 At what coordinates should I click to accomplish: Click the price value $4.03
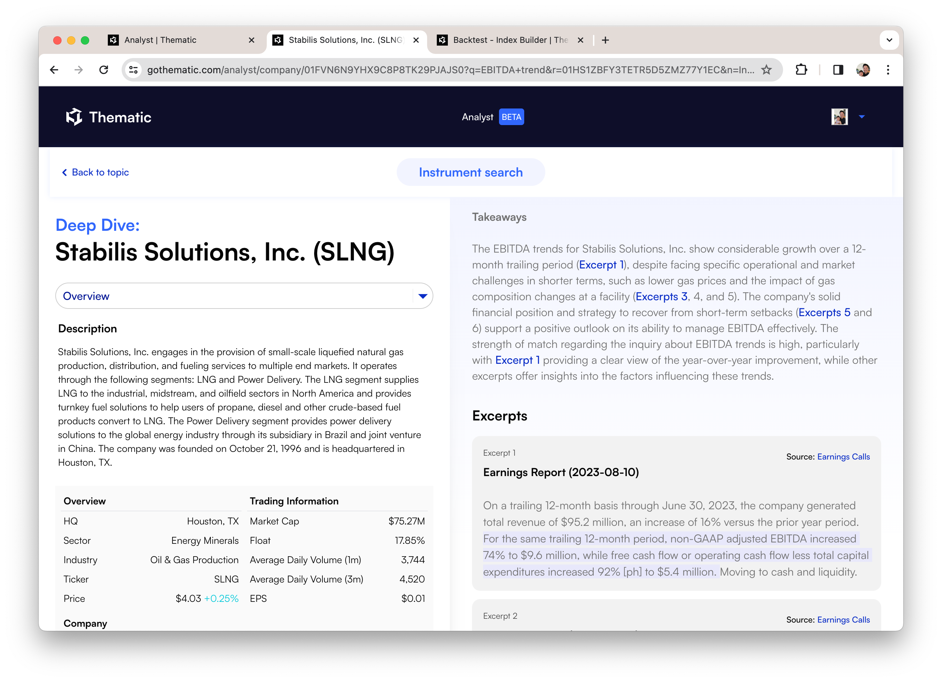click(x=188, y=598)
